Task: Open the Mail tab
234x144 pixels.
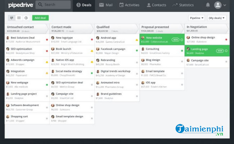Action: [105, 5]
